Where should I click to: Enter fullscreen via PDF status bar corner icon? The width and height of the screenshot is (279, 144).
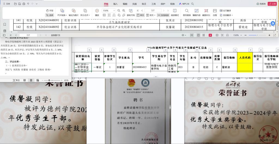[x=275, y=35]
